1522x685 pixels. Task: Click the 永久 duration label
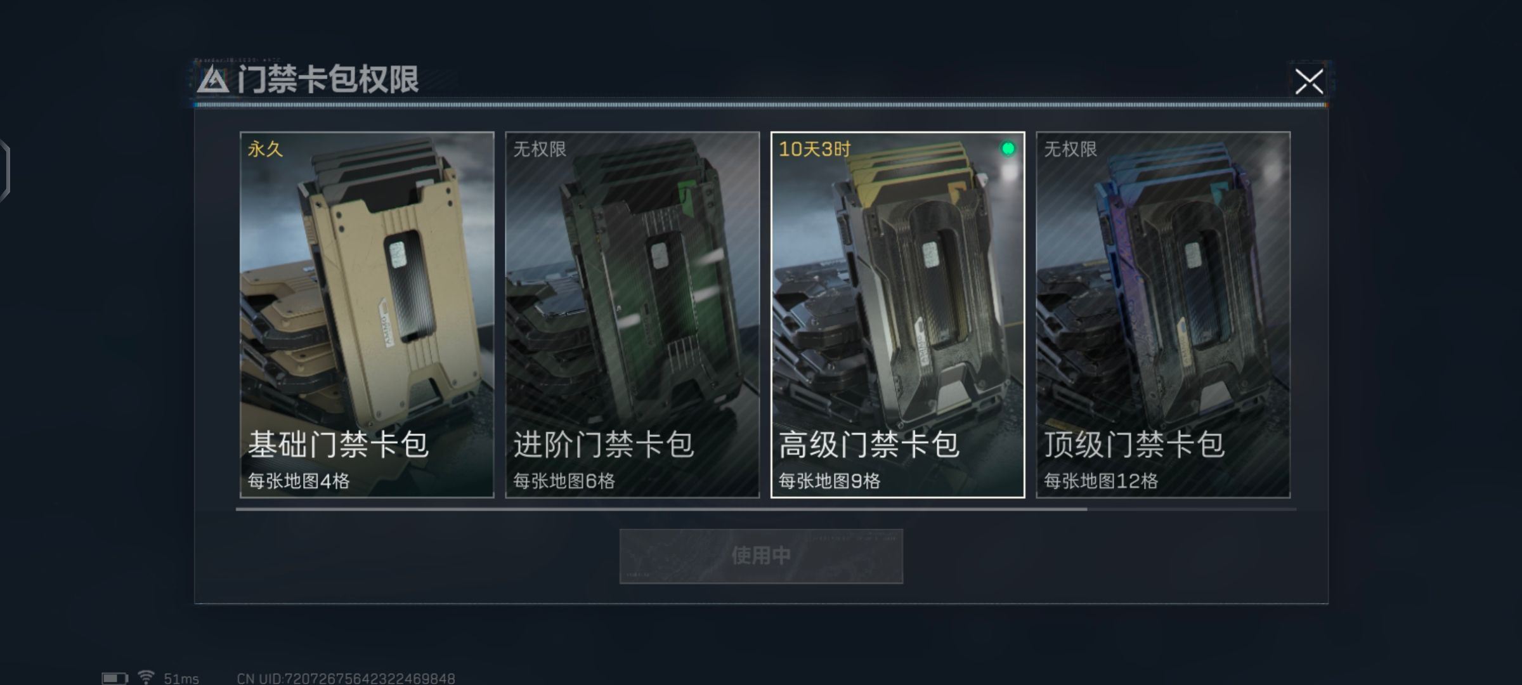[265, 149]
